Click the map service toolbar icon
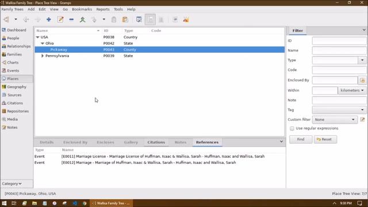This screenshot has width=368, height=207. [x=175, y=20]
